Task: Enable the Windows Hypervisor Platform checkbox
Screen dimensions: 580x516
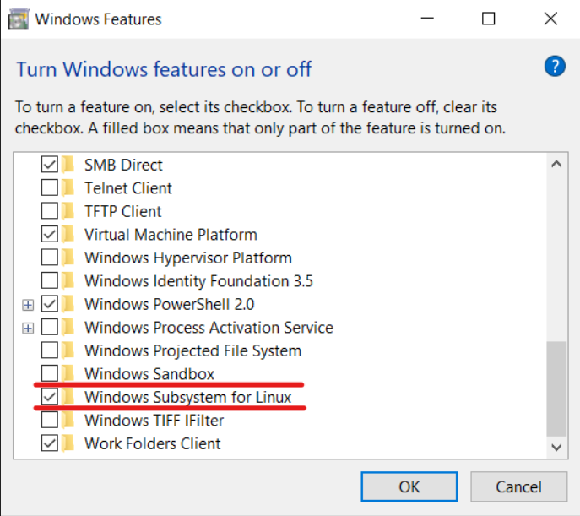Action: coord(50,258)
